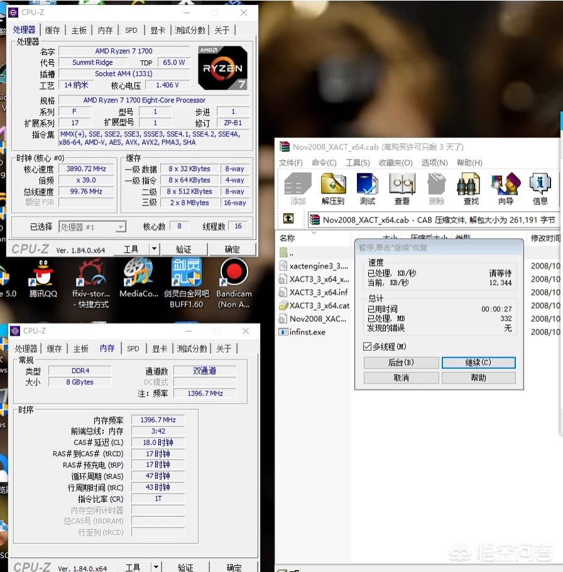The image size is (563, 572).
Task: Open the MediaCo... desktop shortcut
Action: coord(139,278)
